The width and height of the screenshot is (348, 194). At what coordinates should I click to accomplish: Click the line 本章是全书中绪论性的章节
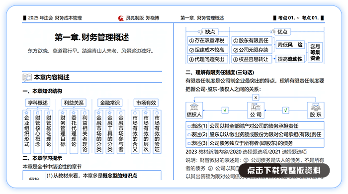52,167
